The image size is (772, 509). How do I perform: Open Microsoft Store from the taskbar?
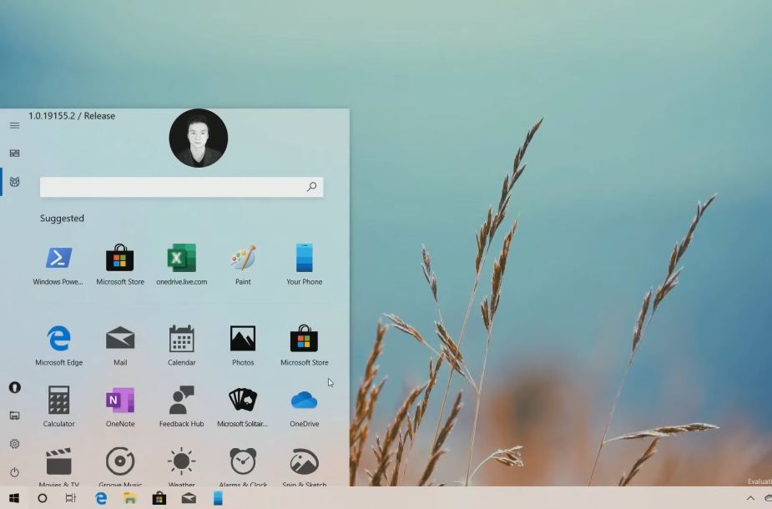[159, 498]
